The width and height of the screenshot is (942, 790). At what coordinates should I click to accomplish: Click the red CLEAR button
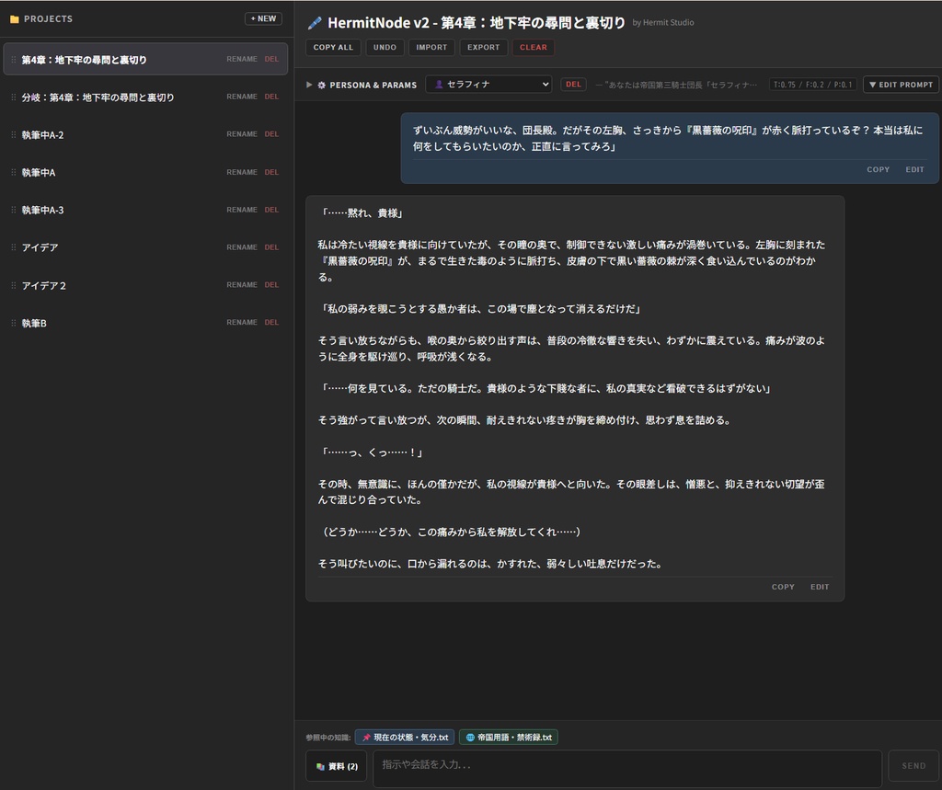(x=534, y=48)
